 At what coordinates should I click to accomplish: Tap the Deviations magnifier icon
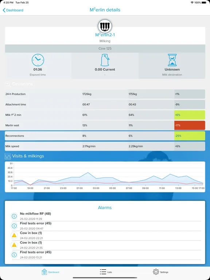pyautogui.click(x=8, y=84)
